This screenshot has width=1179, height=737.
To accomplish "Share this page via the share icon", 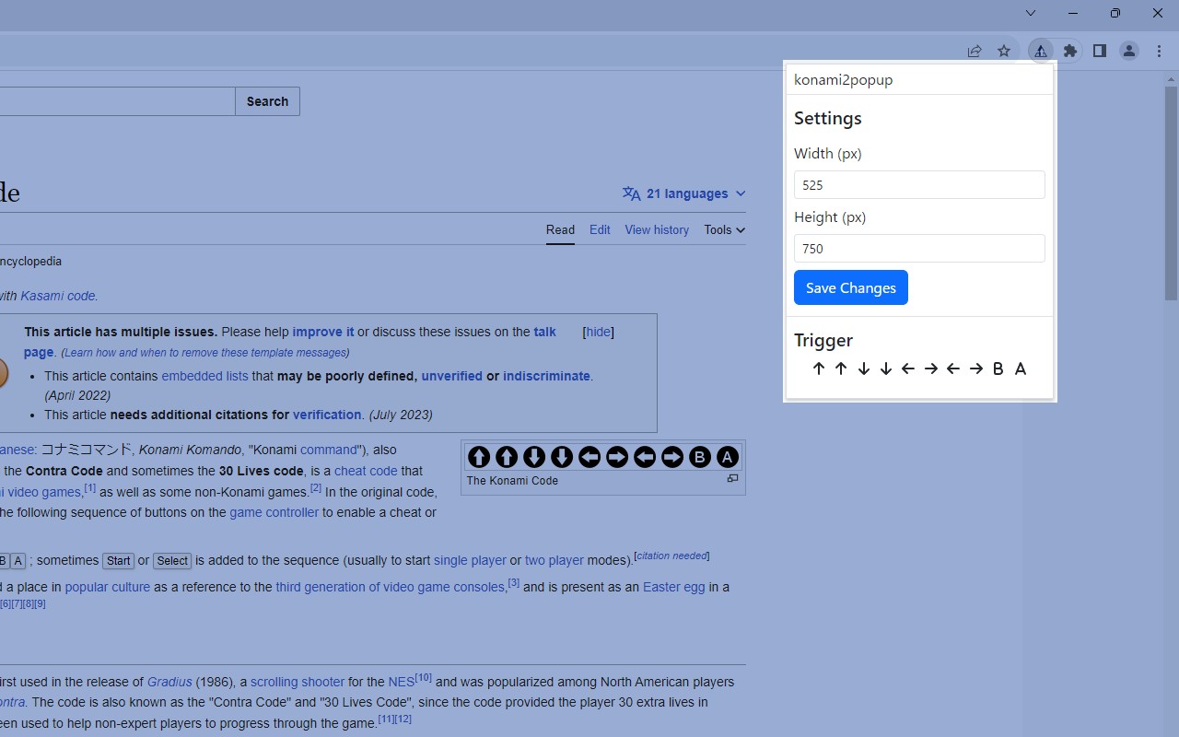I will point(975,52).
